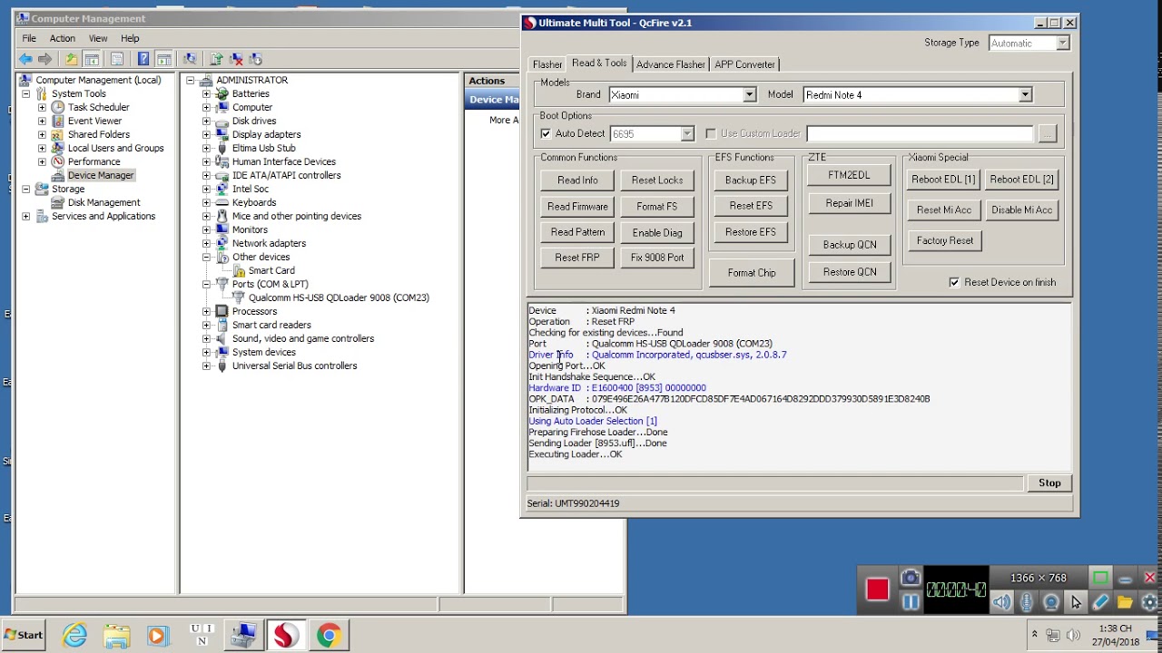Open the View menu

tap(97, 38)
